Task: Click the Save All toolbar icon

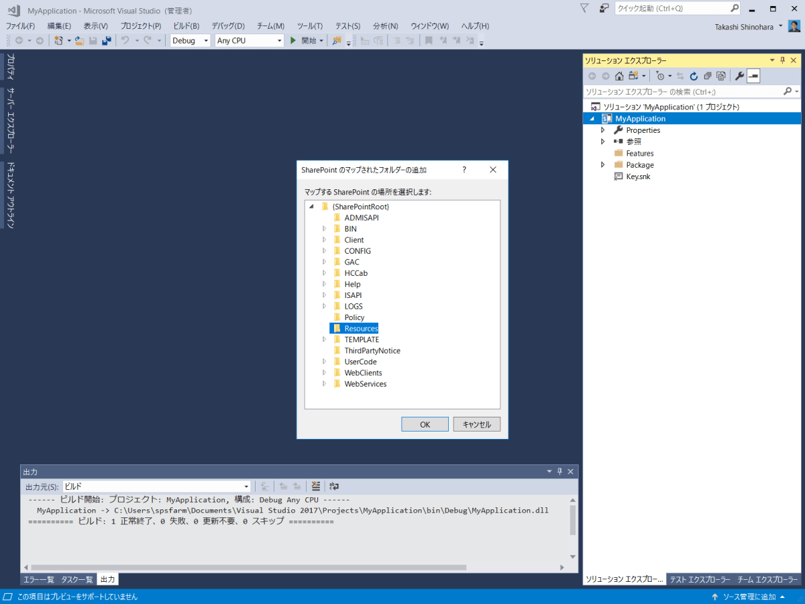Action: pyautogui.click(x=107, y=41)
